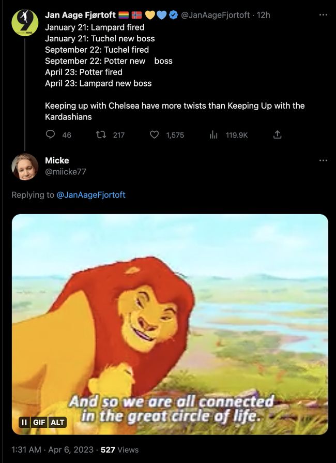Click the Micke display name
The width and height of the screenshot is (336, 463).
click(57, 160)
